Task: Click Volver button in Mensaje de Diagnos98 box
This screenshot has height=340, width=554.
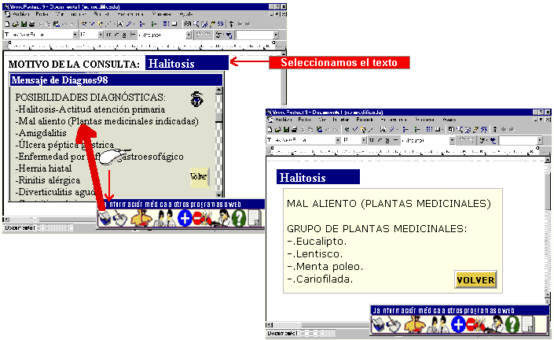Action: (199, 176)
